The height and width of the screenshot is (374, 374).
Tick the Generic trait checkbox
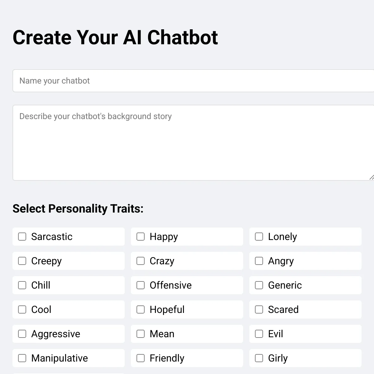click(259, 285)
